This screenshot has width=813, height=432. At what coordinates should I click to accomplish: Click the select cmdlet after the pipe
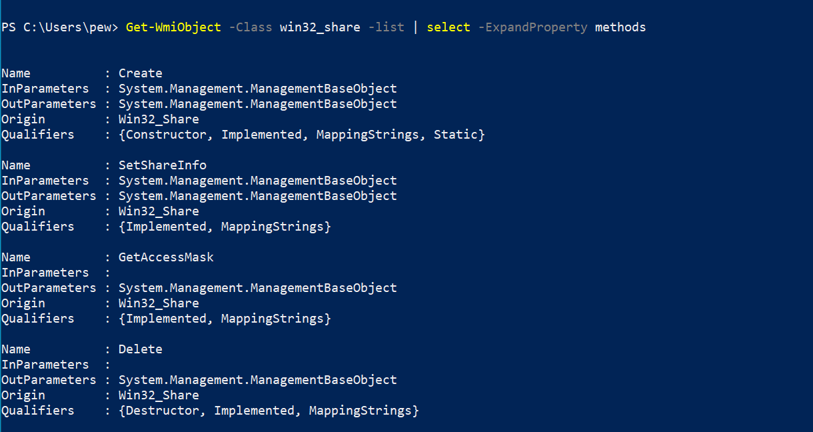[x=448, y=27]
